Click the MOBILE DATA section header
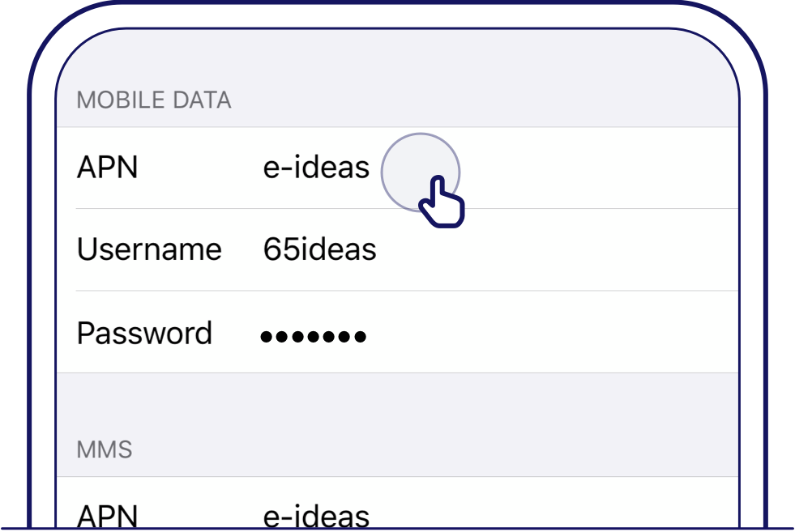The image size is (795, 532). [x=153, y=100]
